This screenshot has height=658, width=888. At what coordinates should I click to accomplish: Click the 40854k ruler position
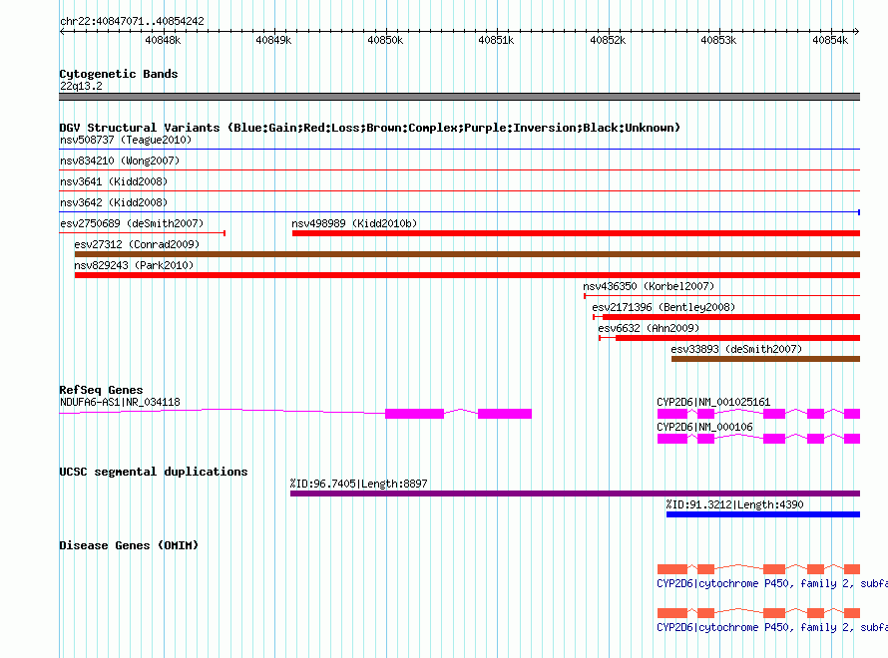point(830,40)
